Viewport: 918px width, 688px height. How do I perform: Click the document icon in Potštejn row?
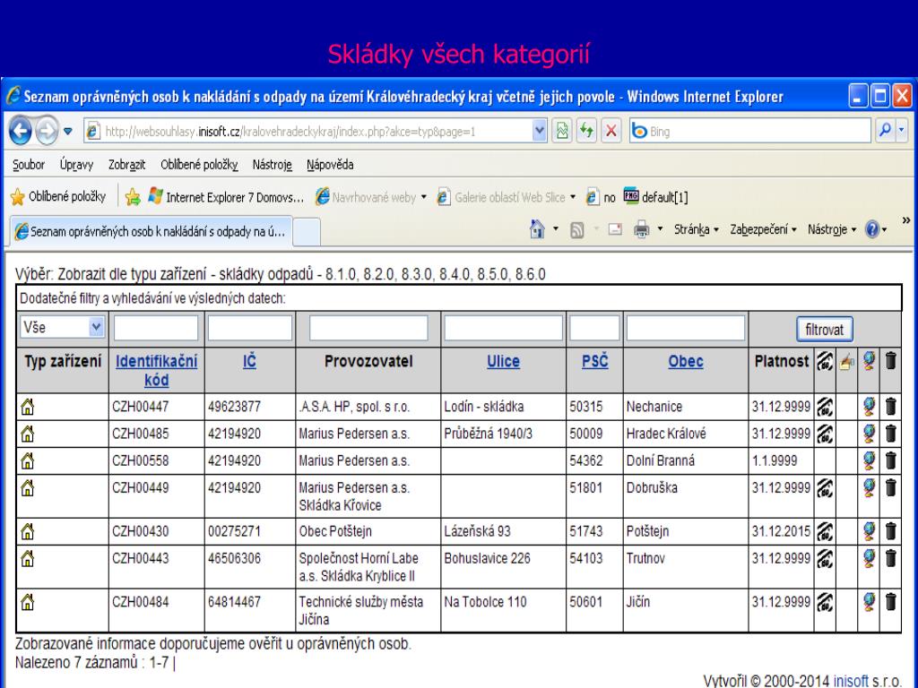click(825, 531)
